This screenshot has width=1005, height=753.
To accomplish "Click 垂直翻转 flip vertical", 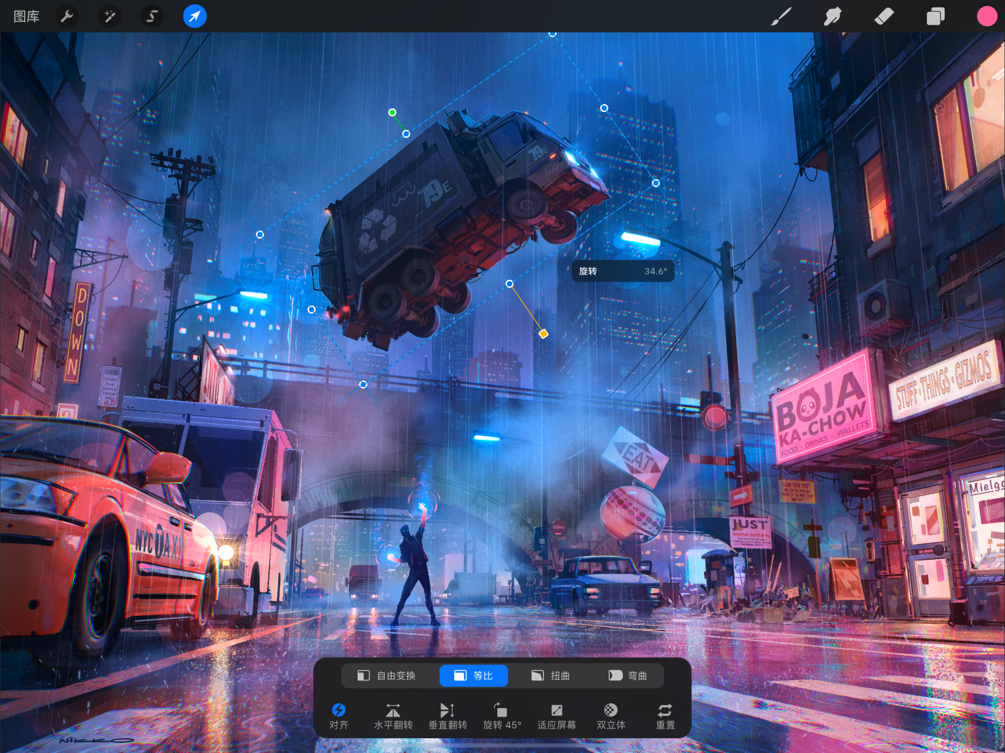I will (x=447, y=717).
